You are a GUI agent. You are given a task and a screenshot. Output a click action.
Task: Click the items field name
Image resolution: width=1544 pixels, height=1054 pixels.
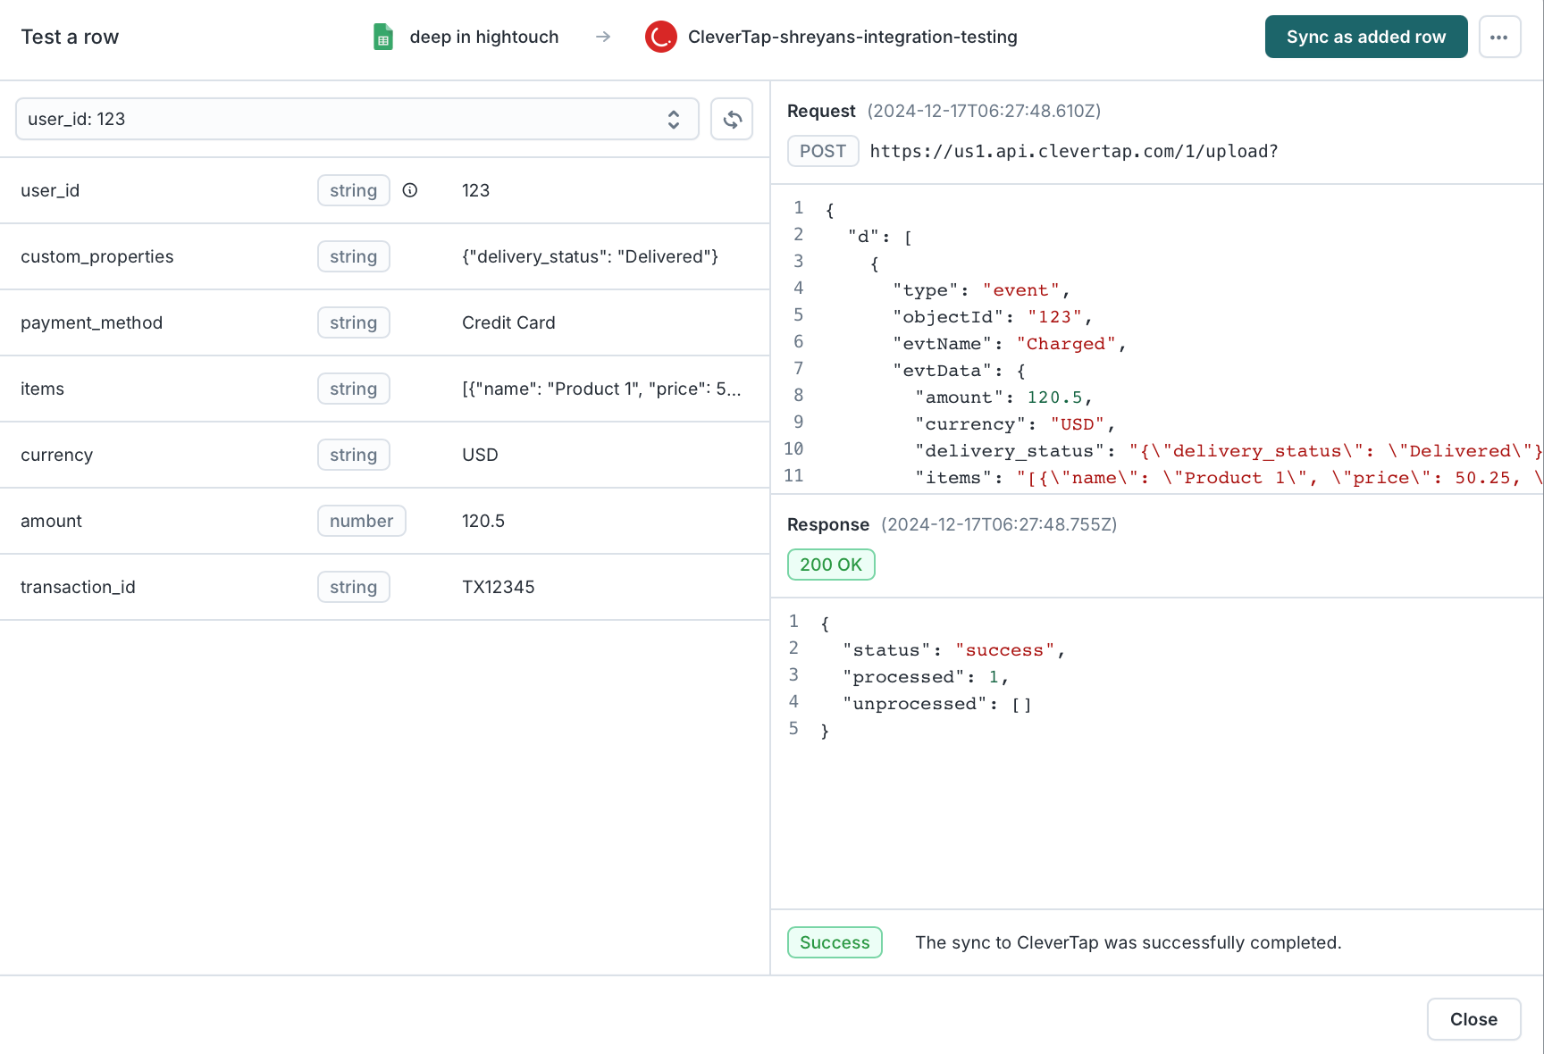(43, 389)
